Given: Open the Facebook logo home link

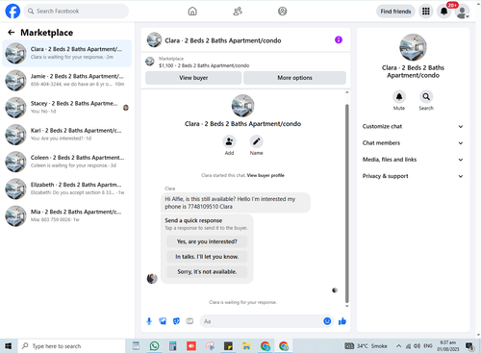Looking at the screenshot, I should tap(13, 12).
